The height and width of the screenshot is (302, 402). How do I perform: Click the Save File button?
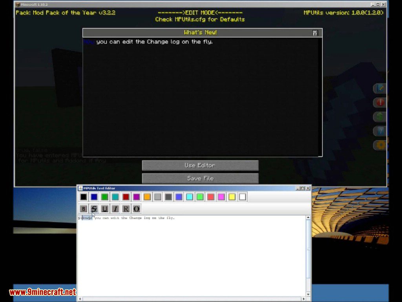click(x=200, y=178)
